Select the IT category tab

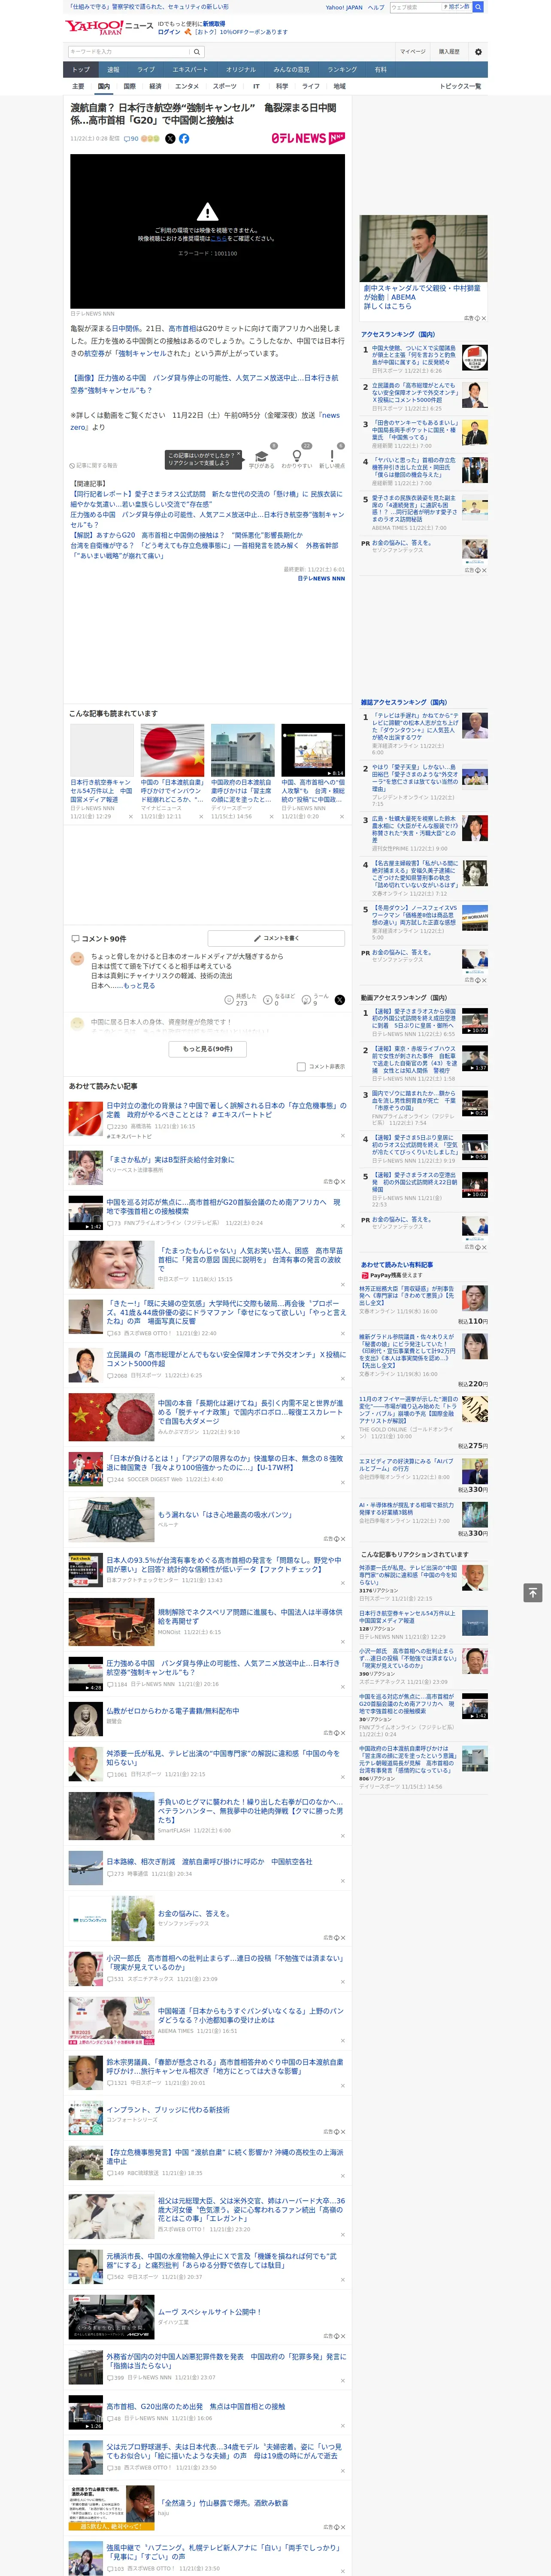[256, 87]
